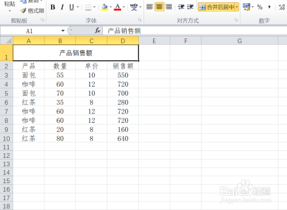
Task: Click increase decimal icon
Action: pyautogui.click(x=282, y=7)
